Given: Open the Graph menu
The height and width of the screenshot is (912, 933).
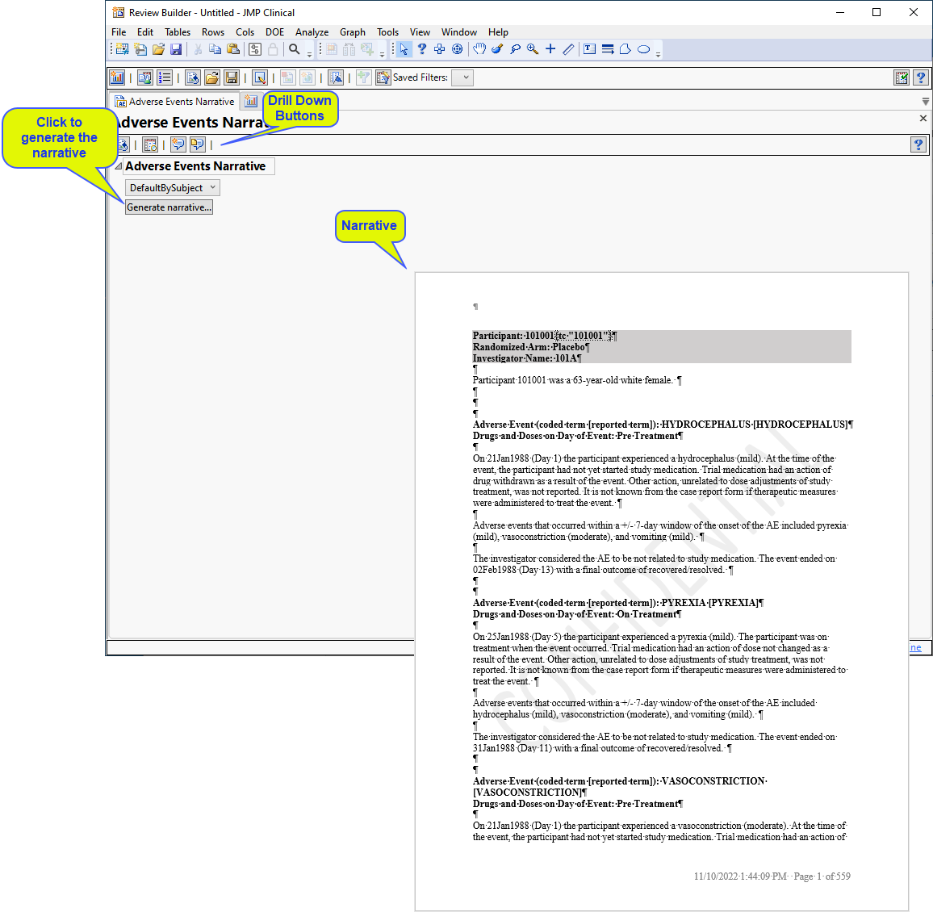Looking at the screenshot, I should click(x=352, y=32).
